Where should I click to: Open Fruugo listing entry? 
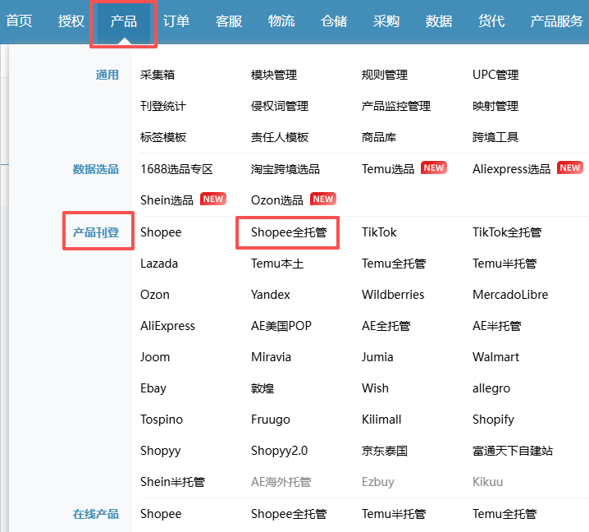coord(271,420)
